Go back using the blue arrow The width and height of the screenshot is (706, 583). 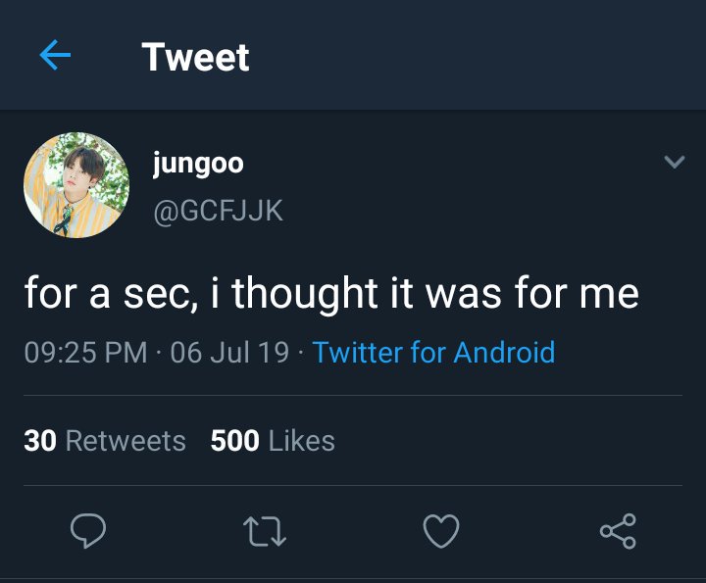click(55, 55)
